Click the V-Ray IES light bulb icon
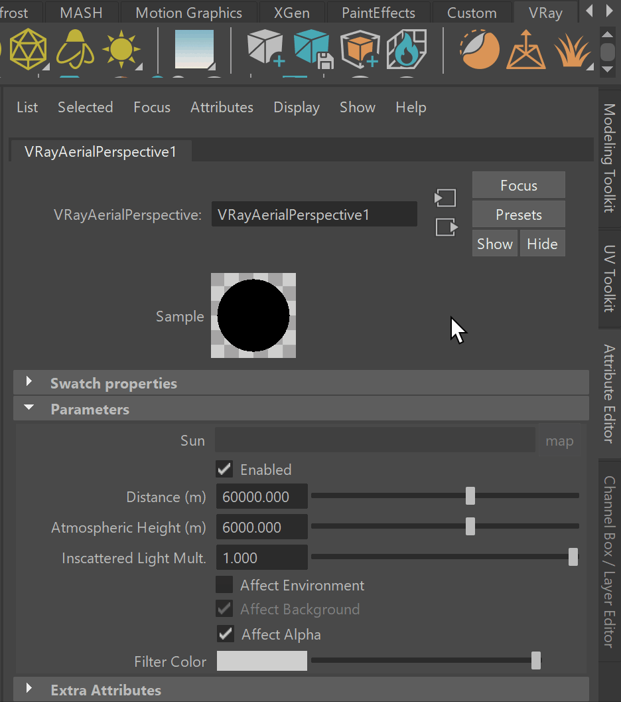 (75, 49)
